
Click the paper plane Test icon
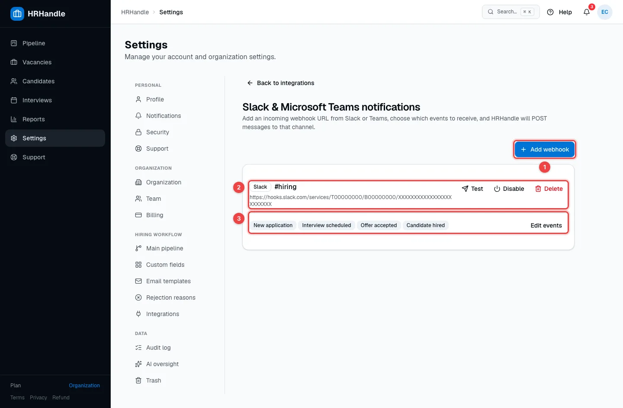pyautogui.click(x=465, y=189)
